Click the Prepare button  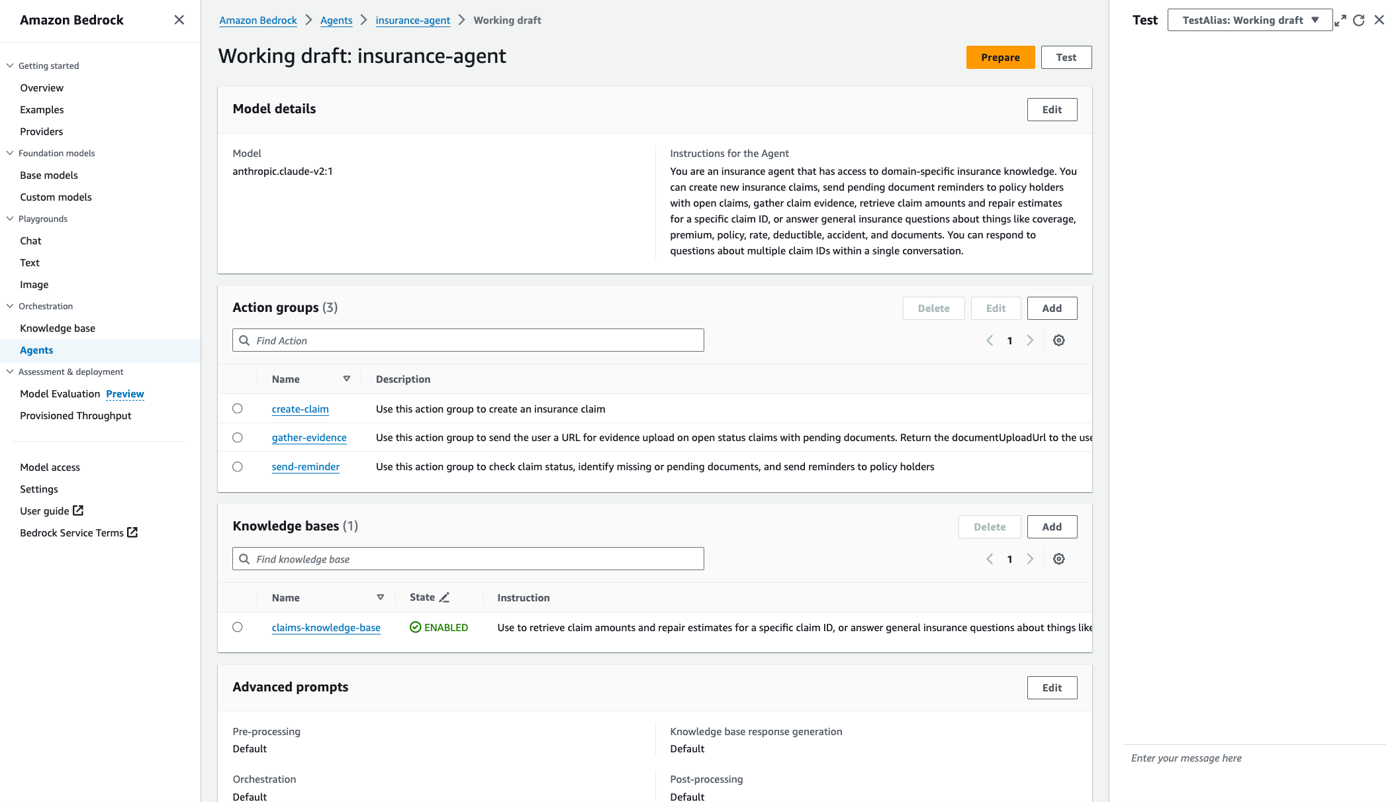point(1000,57)
